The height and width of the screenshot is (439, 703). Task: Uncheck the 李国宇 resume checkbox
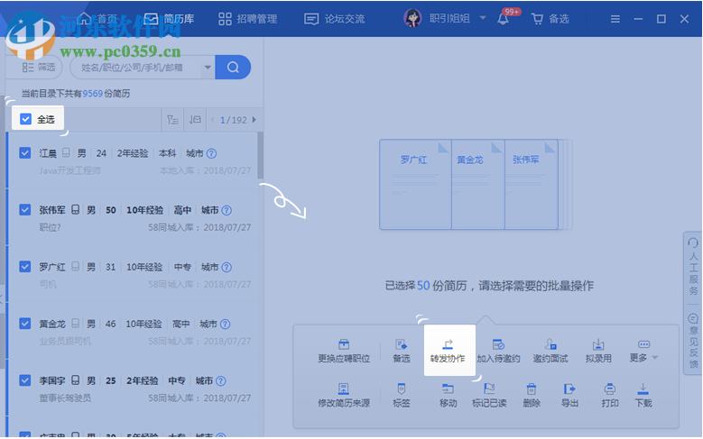tap(25, 380)
